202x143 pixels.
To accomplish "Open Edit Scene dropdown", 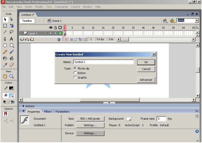I will (x=165, y=21).
